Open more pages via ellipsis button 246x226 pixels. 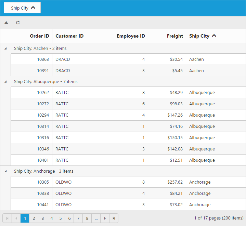[96, 218]
